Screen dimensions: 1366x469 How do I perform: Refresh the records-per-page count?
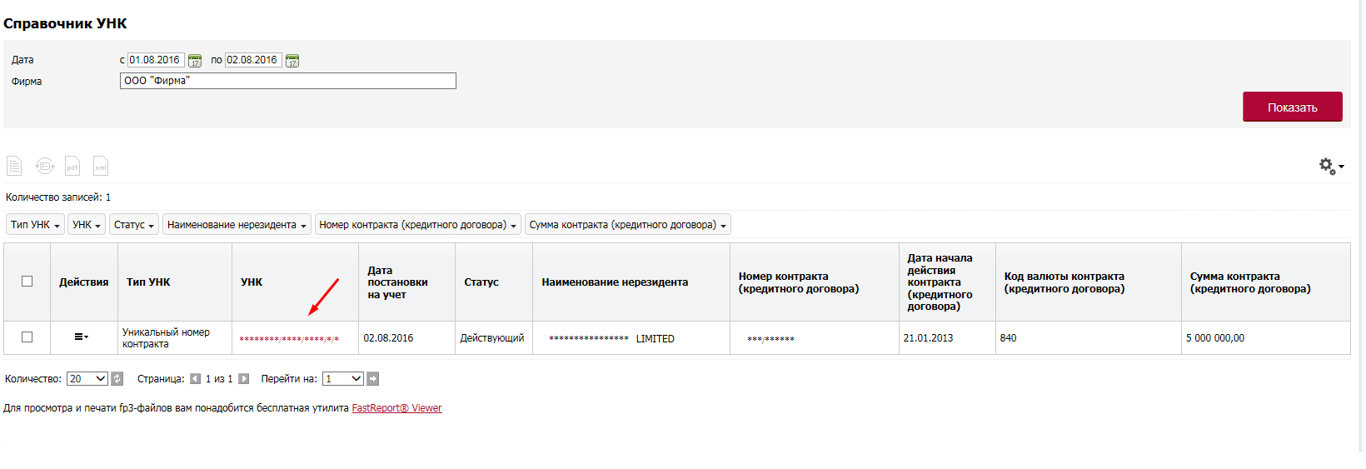coord(117,379)
